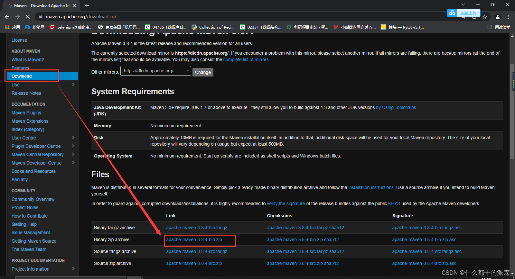Open Getting Maven Source link
The image size is (515, 279).
34,241
